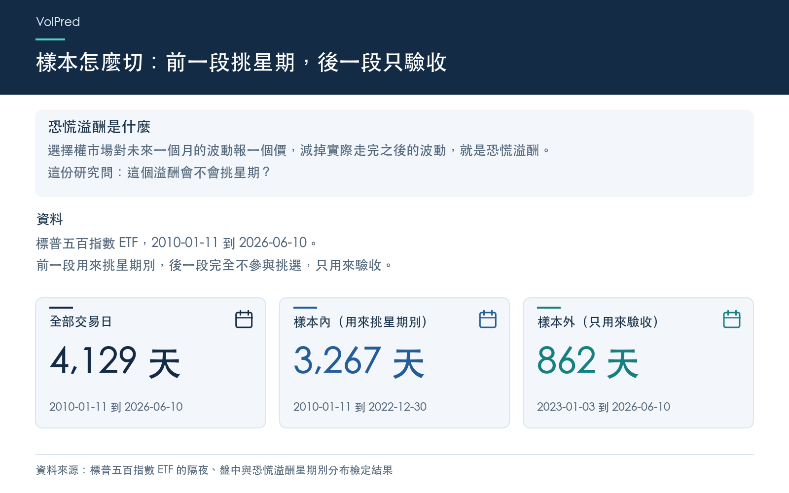Image resolution: width=789 pixels, height=493 pixels.
Task: Click the 全部交易日 card label
Action: (x=81, y=321)
